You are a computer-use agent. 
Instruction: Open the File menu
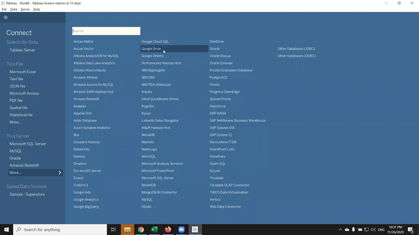click(x=4, y=9)
